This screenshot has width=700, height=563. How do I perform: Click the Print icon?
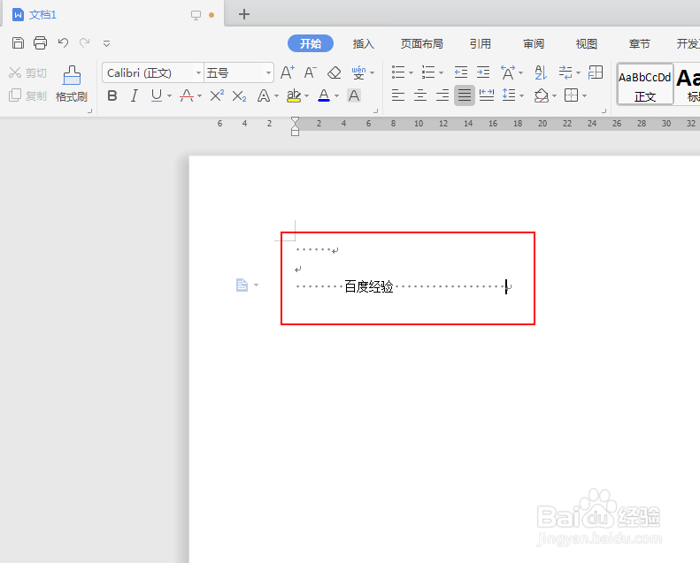(40, 42)
